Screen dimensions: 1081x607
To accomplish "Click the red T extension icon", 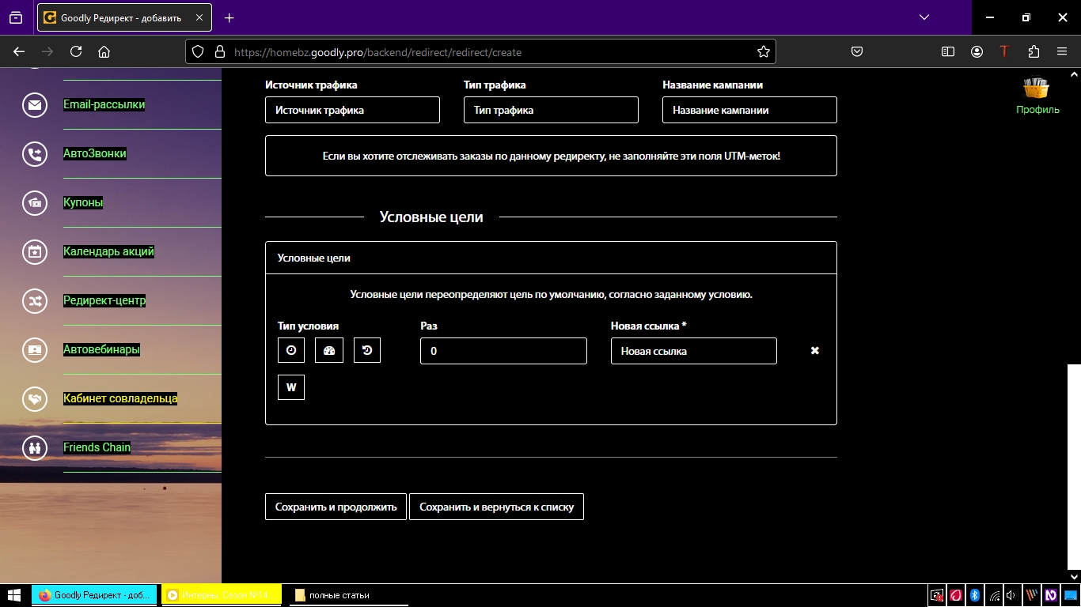I will 1005,51.
